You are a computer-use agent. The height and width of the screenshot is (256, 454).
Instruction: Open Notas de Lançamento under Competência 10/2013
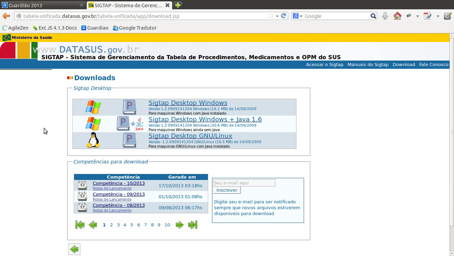tap(112, 188)
